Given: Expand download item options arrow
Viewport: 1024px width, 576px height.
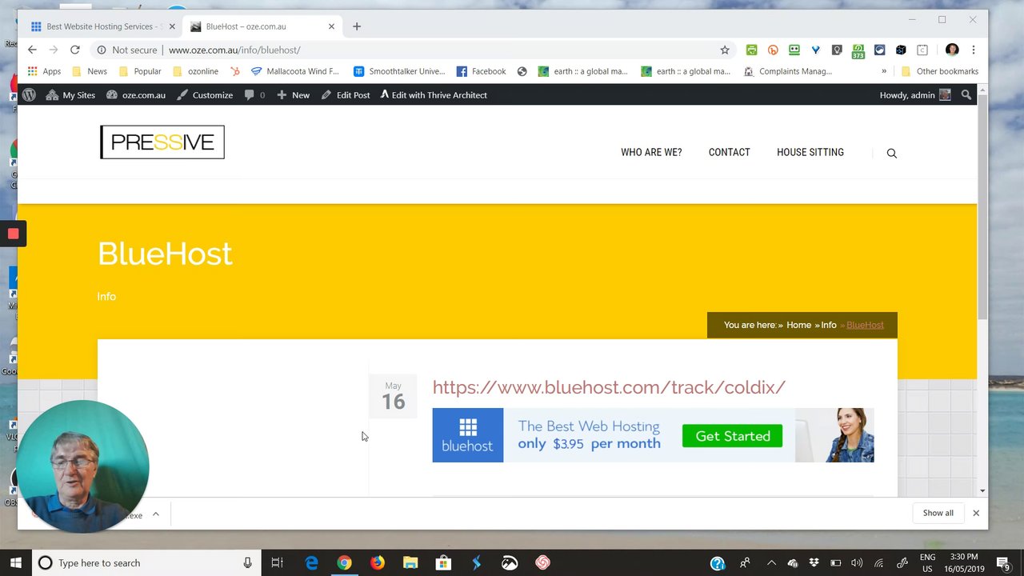Looking at the screenshot, I should click(x=156, y=514).
